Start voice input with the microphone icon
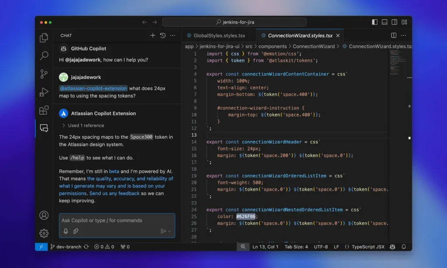The image size is (447, 268). pyautogui.click(x=65, y=231)
